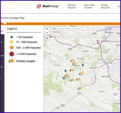Click the 'Silver Springs' map label
Screen dimensions: 121x113
pyautogui.click(x=63, y=105)
